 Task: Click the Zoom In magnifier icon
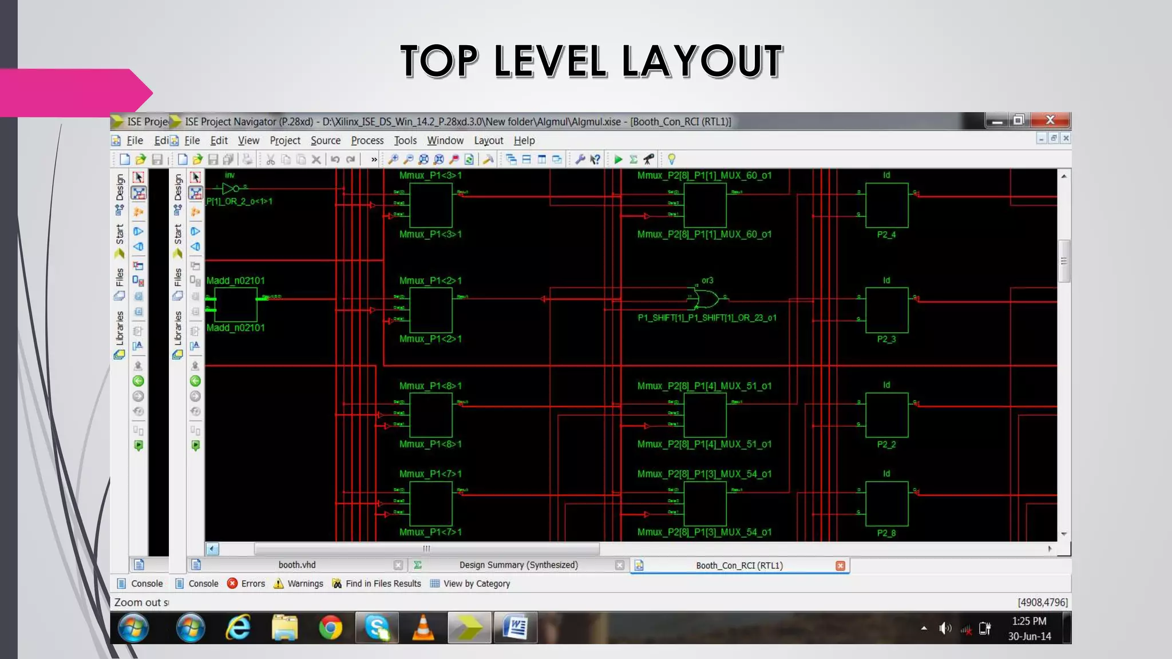coord(393,160)
